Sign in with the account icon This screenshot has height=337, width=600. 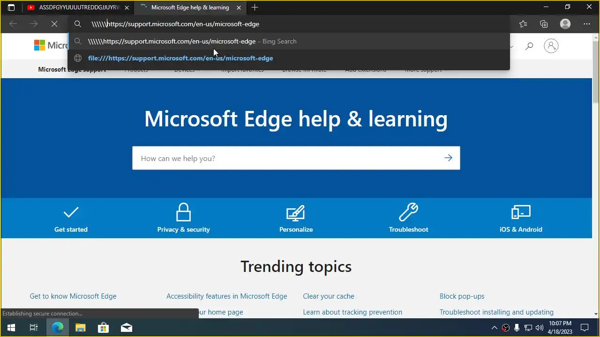pyautogui.click(x=551, y=46)
